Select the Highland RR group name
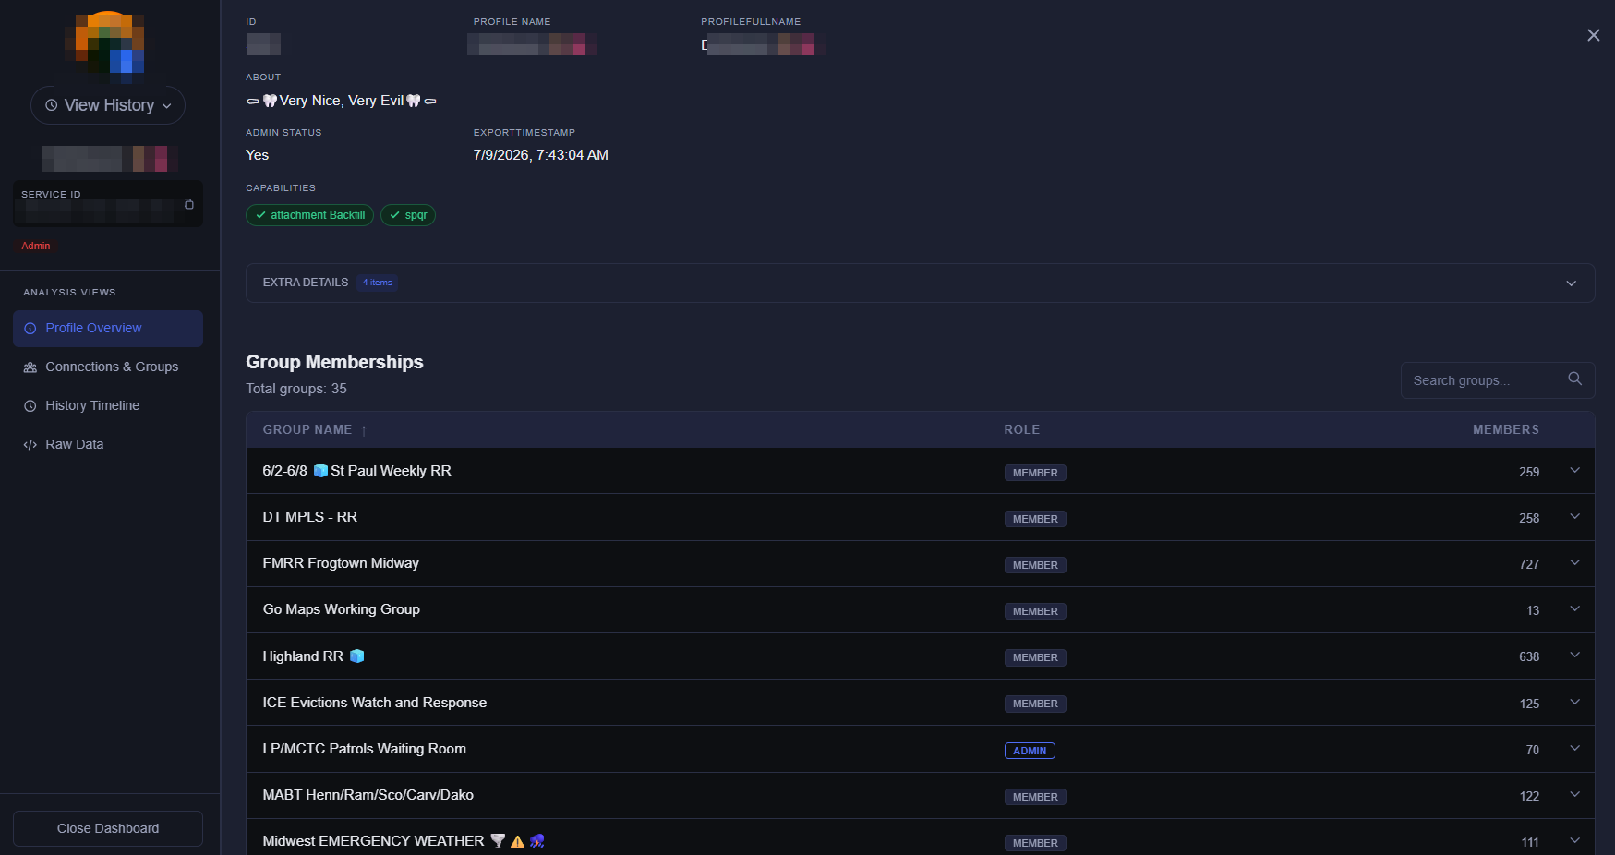This screenshot has width=1615, height=855. (x=313, y=656)
